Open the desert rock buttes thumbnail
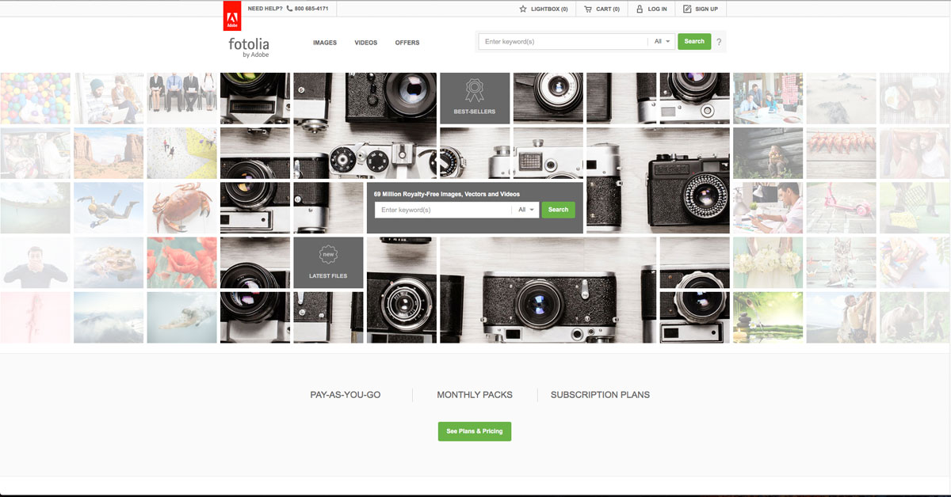951x497 pixels. [109, 153]
